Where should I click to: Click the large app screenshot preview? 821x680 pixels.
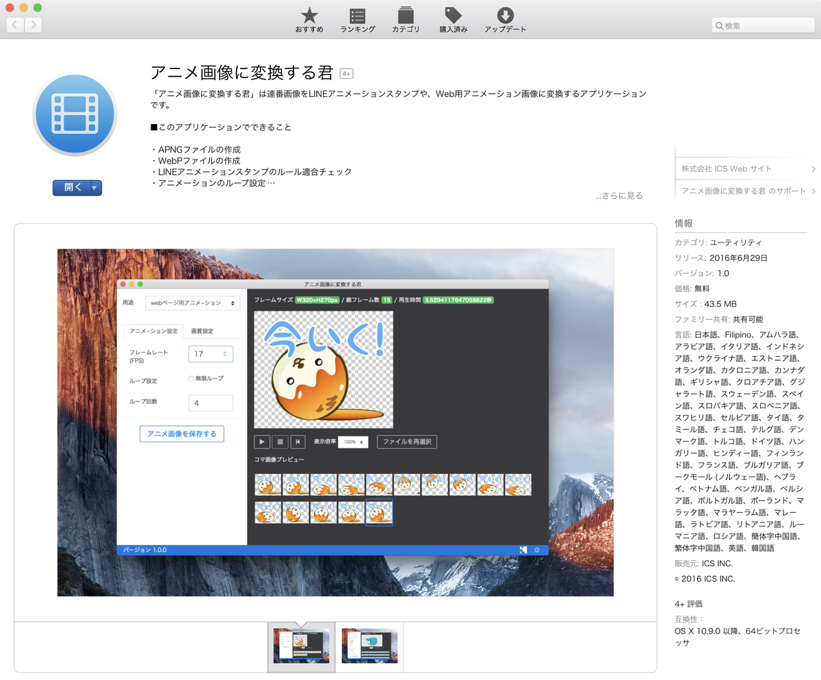pyautogui.click(x=335, y=423)
